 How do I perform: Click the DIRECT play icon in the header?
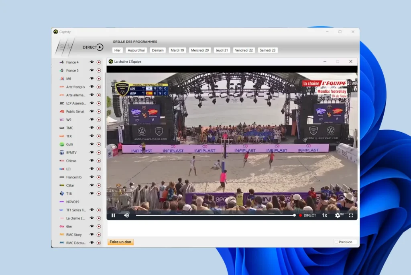pos(100,47)
